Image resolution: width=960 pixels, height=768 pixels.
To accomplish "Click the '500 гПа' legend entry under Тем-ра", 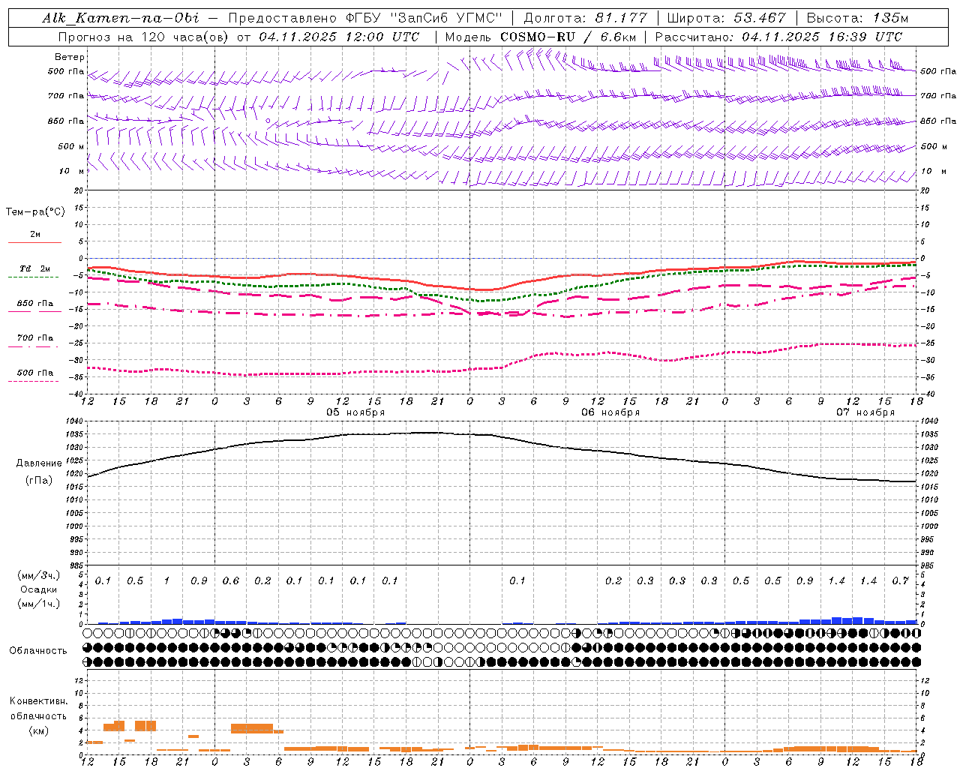I will (34, 373).
